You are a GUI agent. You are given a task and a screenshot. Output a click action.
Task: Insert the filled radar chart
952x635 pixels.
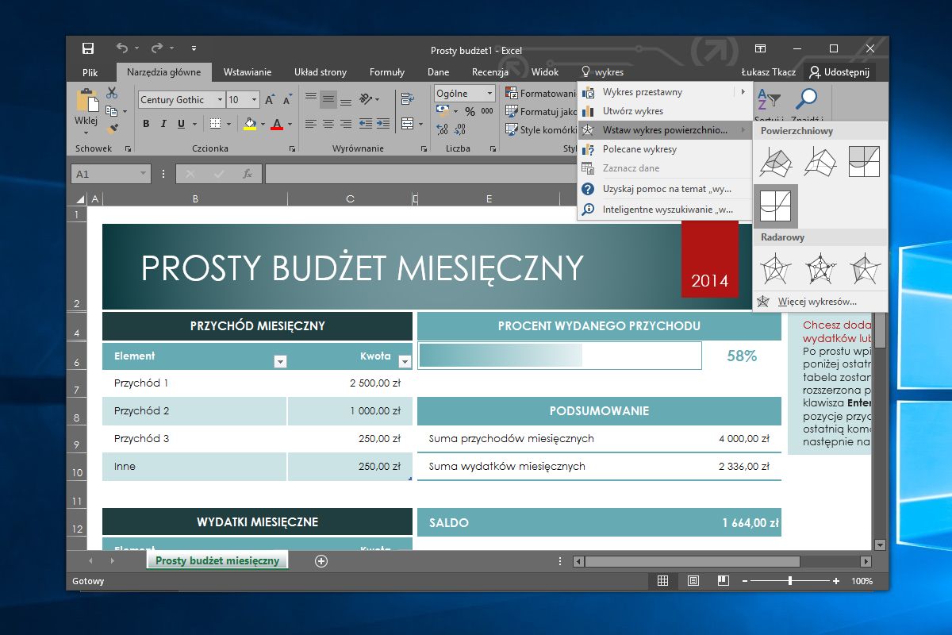pos(865,269)
